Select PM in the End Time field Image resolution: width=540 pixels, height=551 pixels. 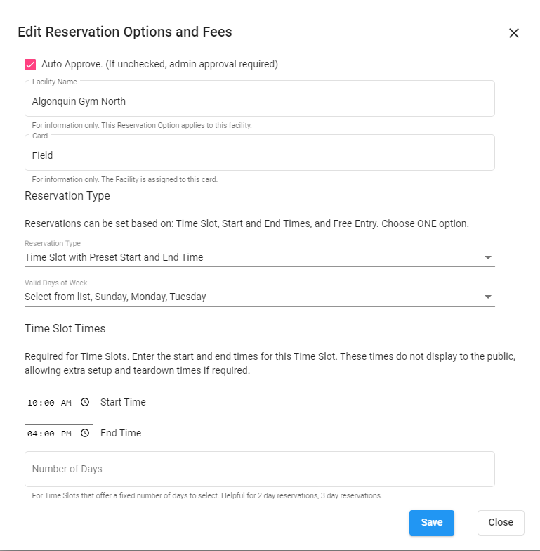pyautogui.click(x=66, y=434)
